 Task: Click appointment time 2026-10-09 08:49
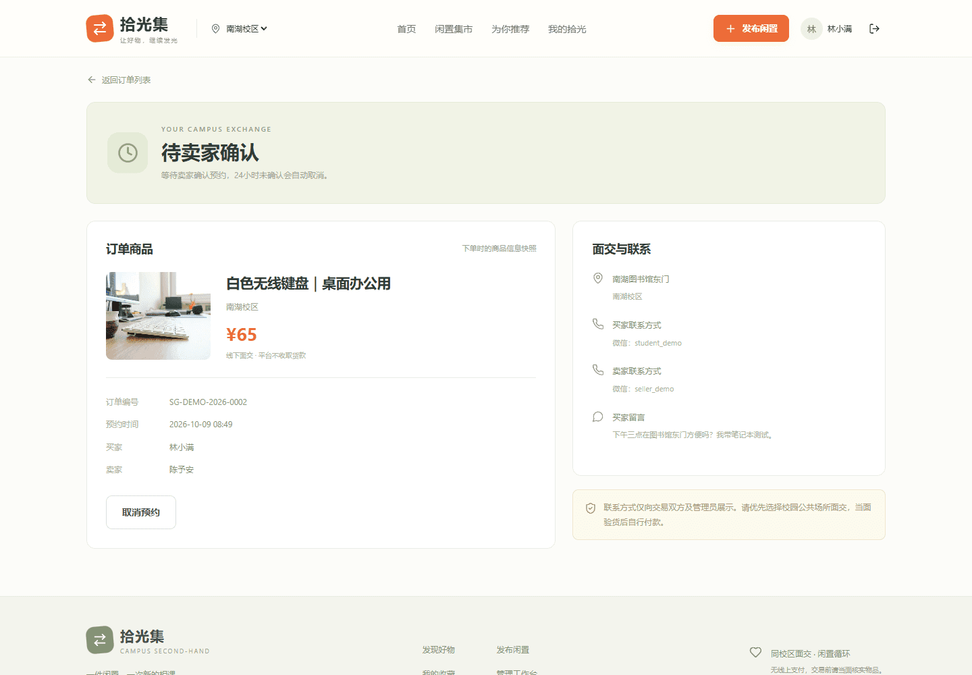(x=200, y=425)
